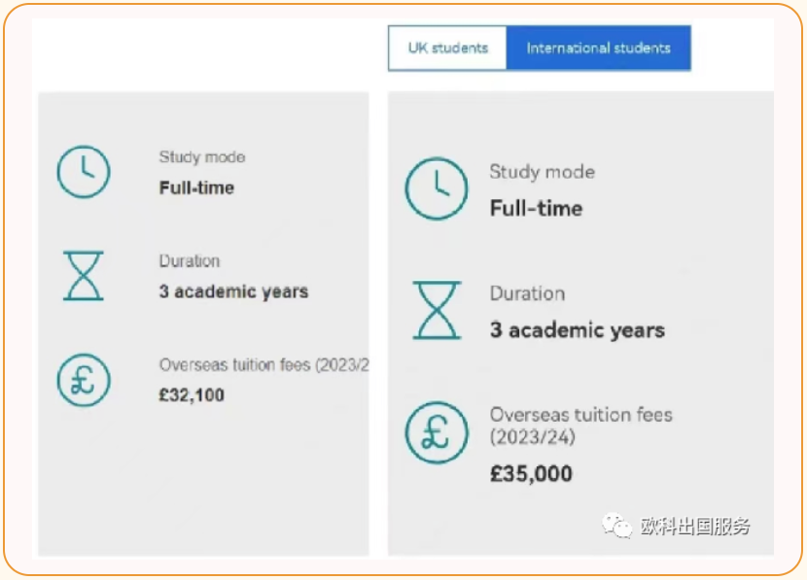Click the Overseas tuition fees label above £32,100
The image size is (807, 580).
pos(263,365)
